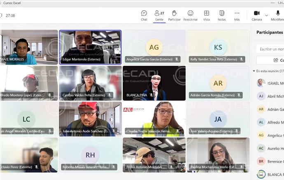Click José Valerio Aquino's JA avatar
The image size is (284, 180).
(x=218, y=119)
